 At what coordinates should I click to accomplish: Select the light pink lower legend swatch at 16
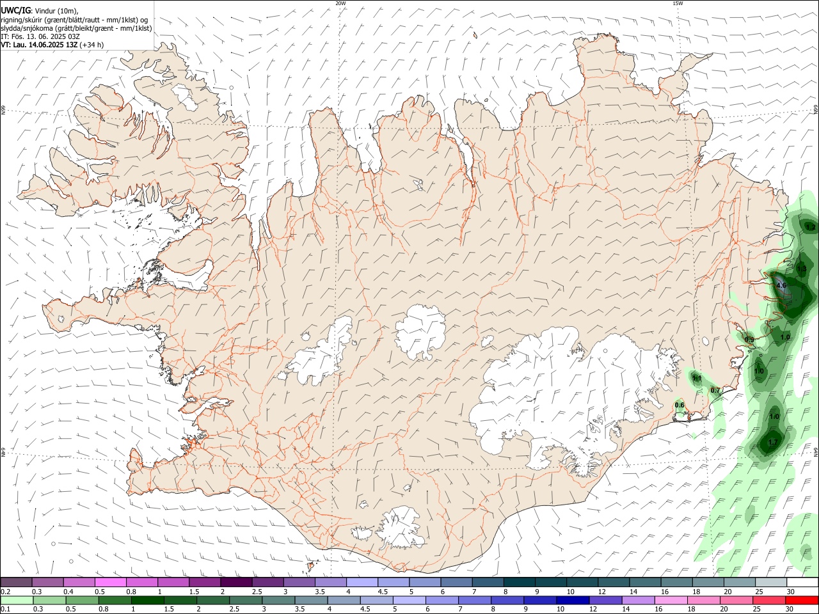(671, 600)
